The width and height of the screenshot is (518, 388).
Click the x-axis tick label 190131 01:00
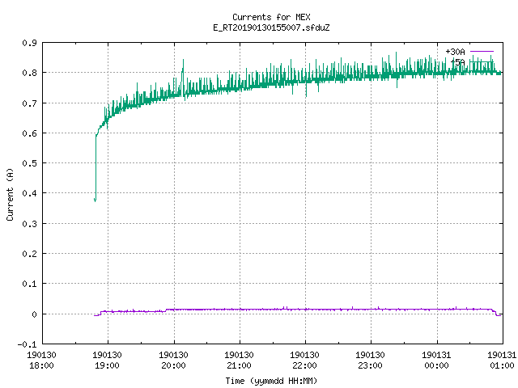[x=502, y=361]
